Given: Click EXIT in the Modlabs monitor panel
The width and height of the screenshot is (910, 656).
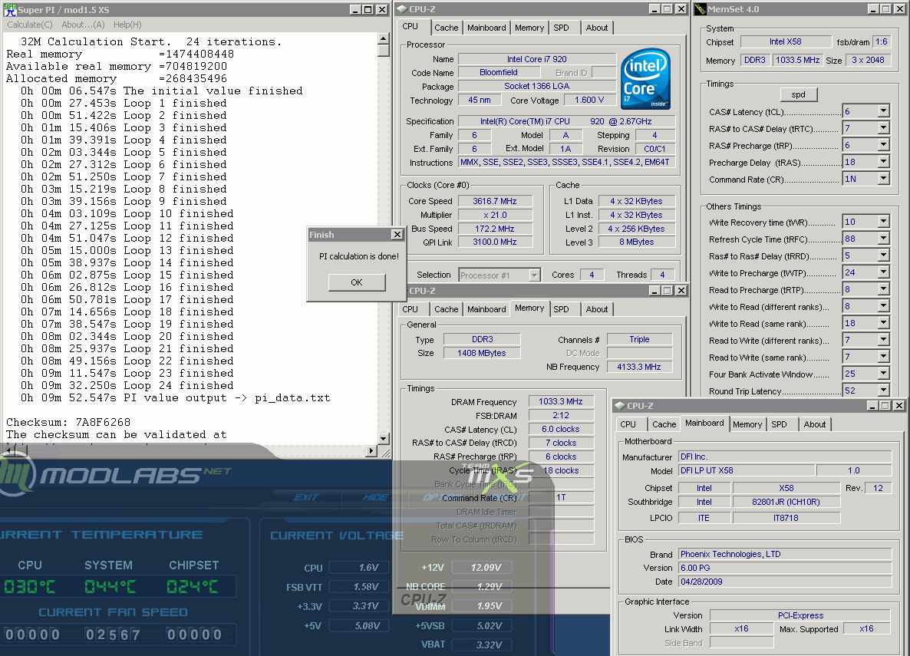Looking at the screenshot, I should 306,497.
